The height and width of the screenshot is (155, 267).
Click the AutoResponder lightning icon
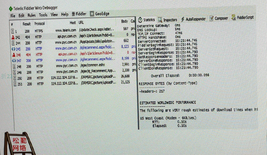pyautogui.click(x=183, y=19)
